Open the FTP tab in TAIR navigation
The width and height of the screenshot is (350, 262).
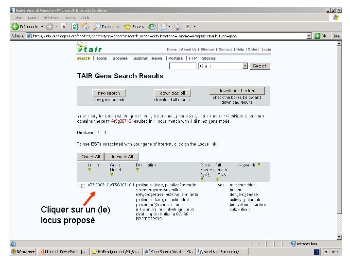click(x=192, y=58)
